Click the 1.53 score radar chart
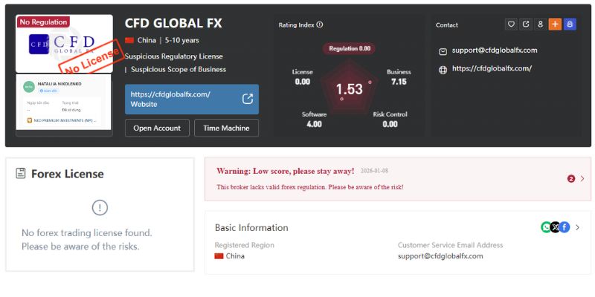This screenshot has height=297, width=595. click(x=349, y=89)
